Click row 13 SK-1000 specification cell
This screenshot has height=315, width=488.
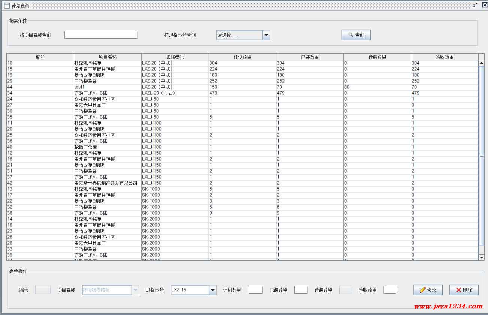[x=175, y=189]
